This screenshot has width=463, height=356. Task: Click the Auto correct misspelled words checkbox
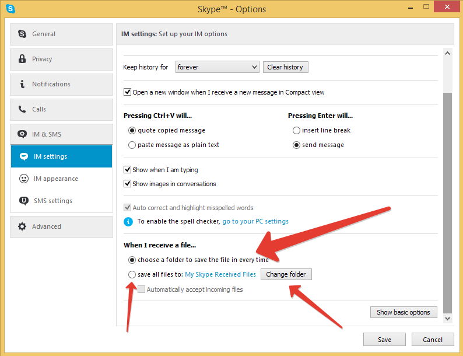click(x=127, y=207)
